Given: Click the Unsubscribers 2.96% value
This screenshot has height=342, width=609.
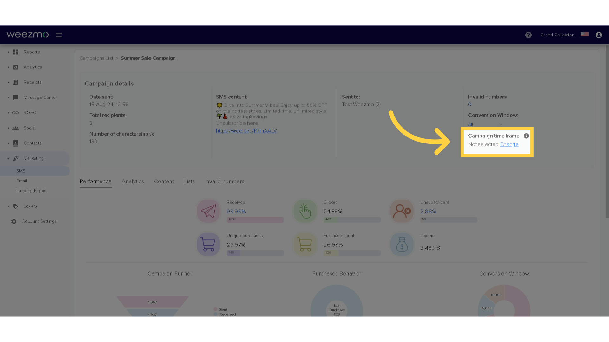Looking at the screenshot, I should [428, 212].
